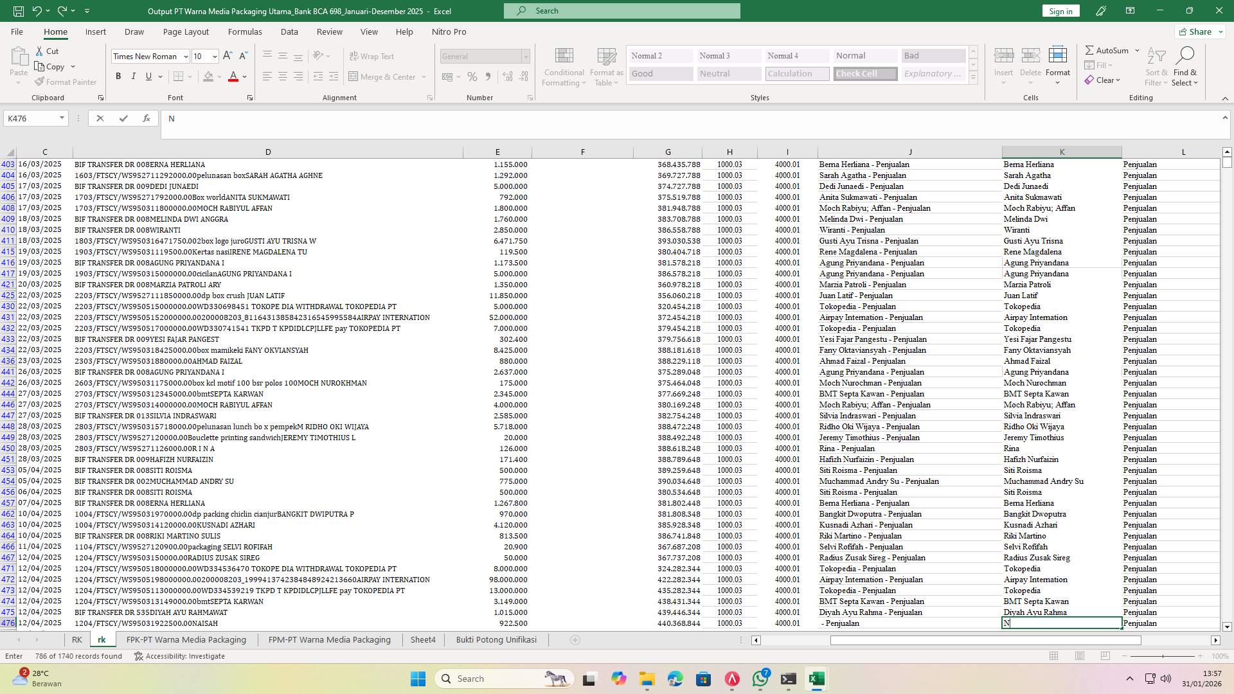The image size is (1234, 694).
Task: Apply the Percent Style icon
Action: pyautogui.click(x=472, y=76)
